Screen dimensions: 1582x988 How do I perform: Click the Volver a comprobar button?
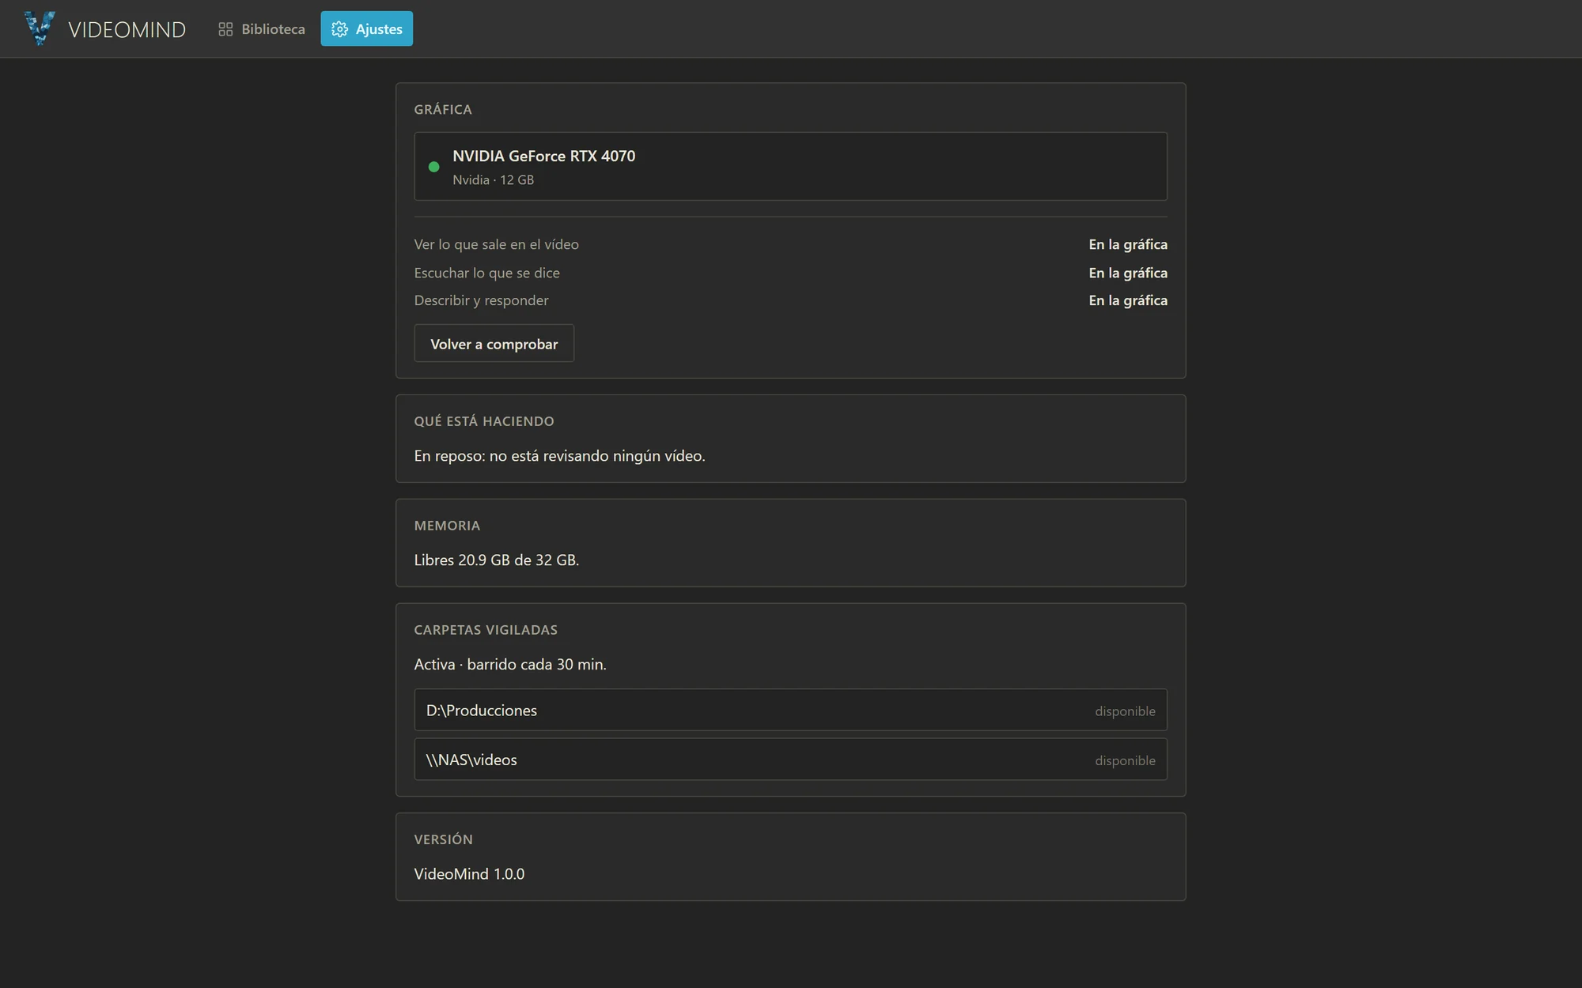point(494,344)
